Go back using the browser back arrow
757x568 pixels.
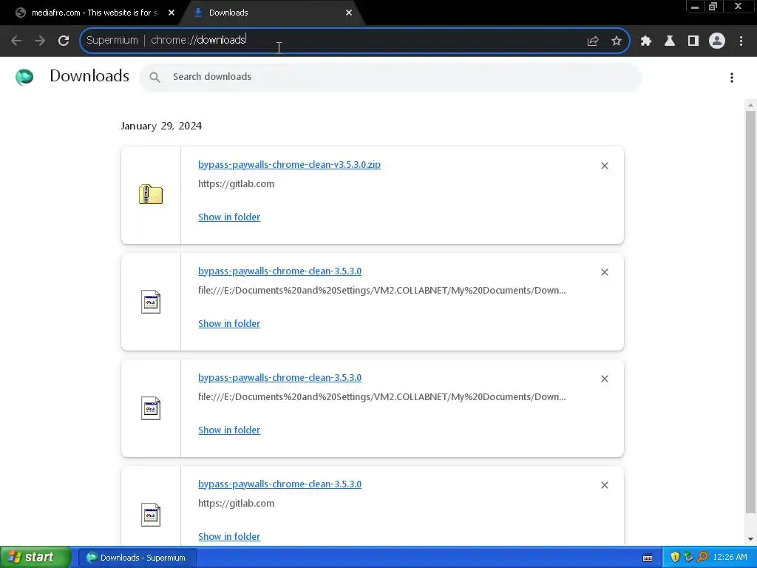[16, 41]
